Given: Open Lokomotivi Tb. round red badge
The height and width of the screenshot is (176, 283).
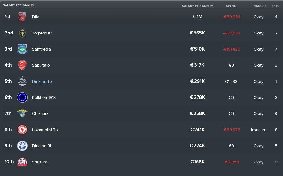Looking at the screenshot, I should pyautogui.click(x=22, y=130).
